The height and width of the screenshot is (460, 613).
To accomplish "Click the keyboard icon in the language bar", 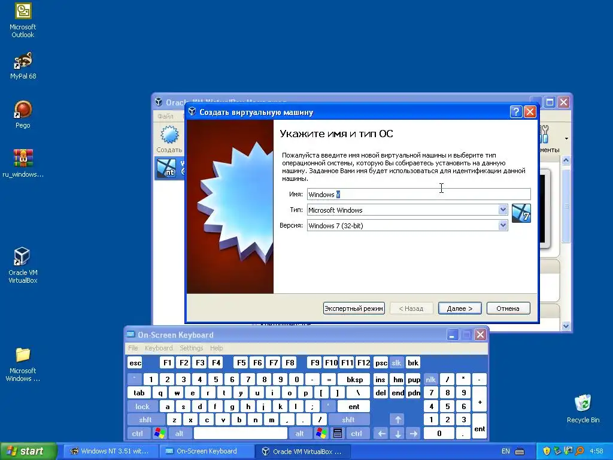I will pos(520,452).
